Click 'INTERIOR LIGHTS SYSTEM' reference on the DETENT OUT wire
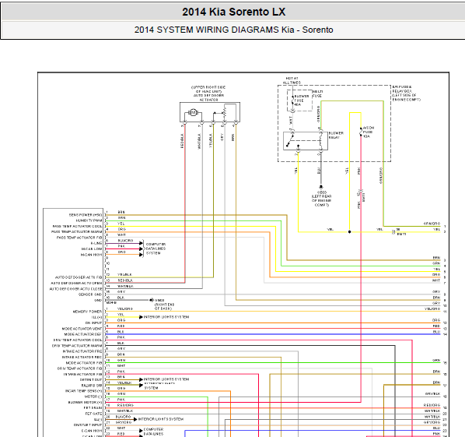Viewport: 465px width, 437px height. [166, 379]
